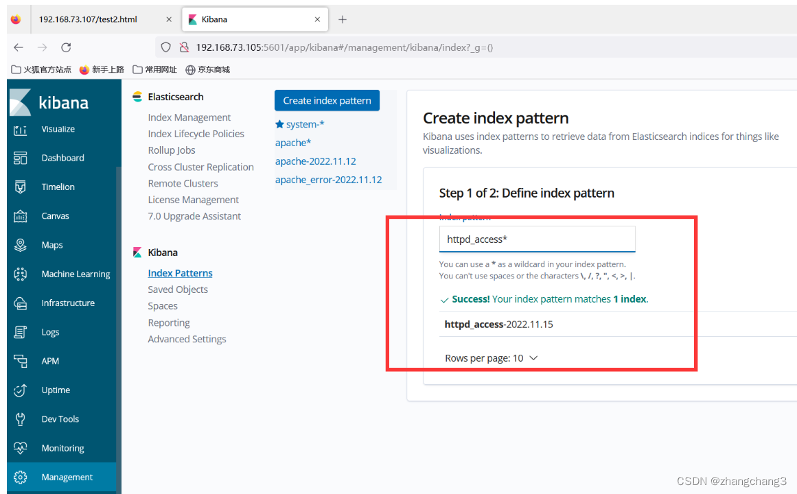Viewport: 797px width, 494px height.
Task: Open the Logs icon in sidebar
Action: [21, 332]
